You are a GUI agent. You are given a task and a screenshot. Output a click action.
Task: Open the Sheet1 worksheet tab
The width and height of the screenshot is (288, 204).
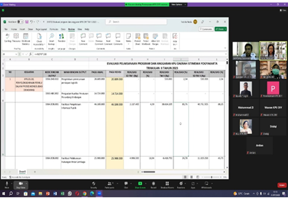(x=23, y=172)
